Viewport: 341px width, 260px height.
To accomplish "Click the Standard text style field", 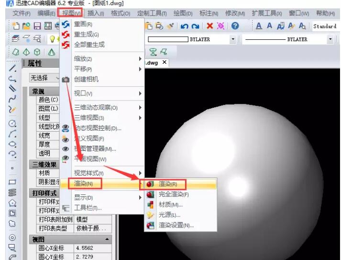I will click(326, 26).
